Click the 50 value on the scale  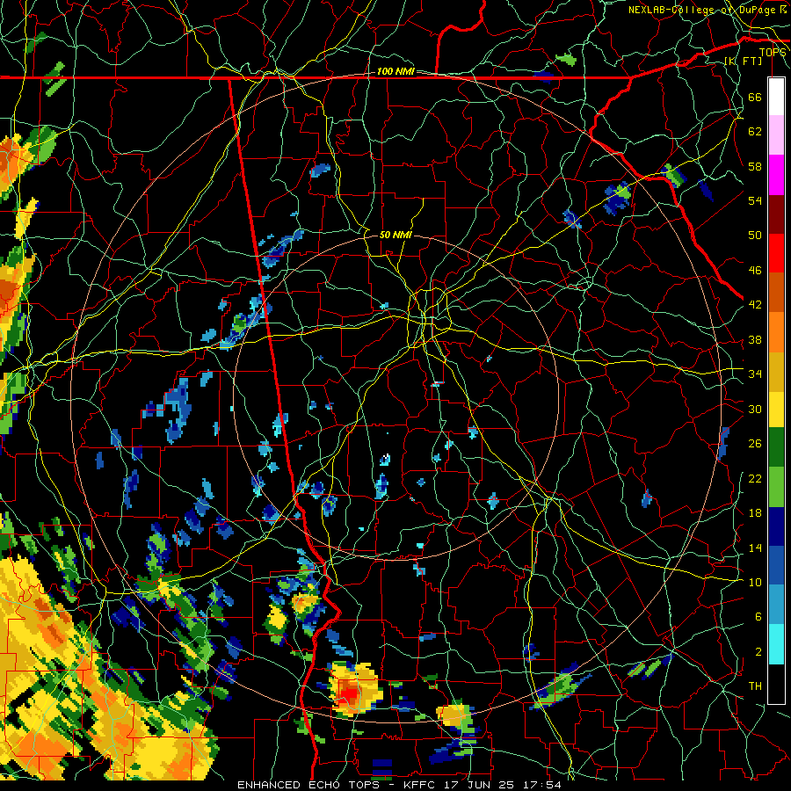click(755, 235)
